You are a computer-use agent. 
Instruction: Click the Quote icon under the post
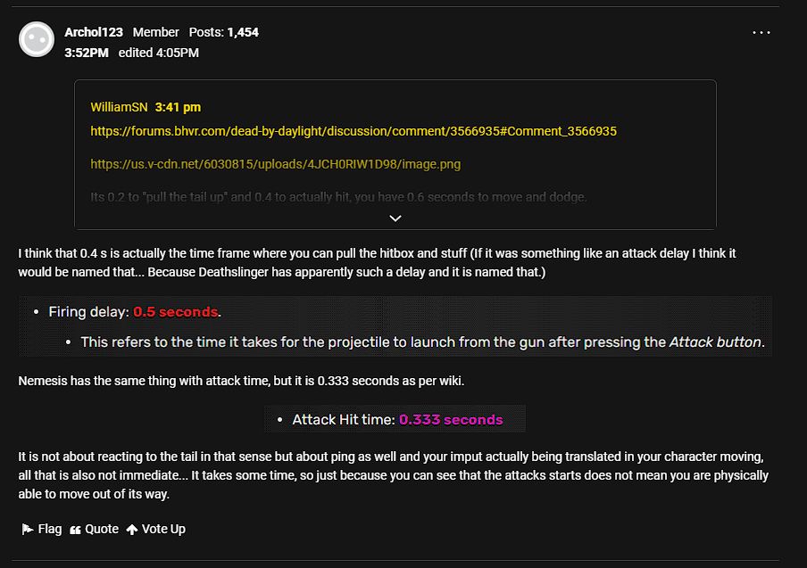click(x=75, y=530)
